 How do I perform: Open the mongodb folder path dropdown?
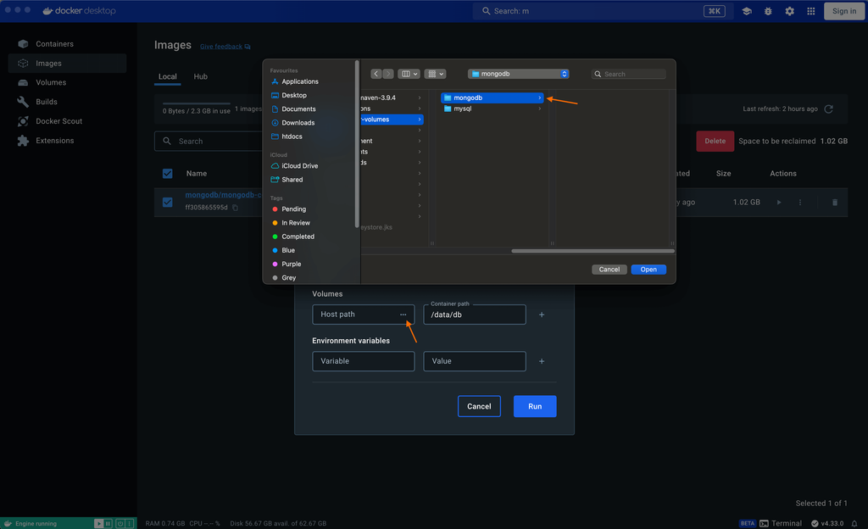pyautogui.click(x=519, y=74)
